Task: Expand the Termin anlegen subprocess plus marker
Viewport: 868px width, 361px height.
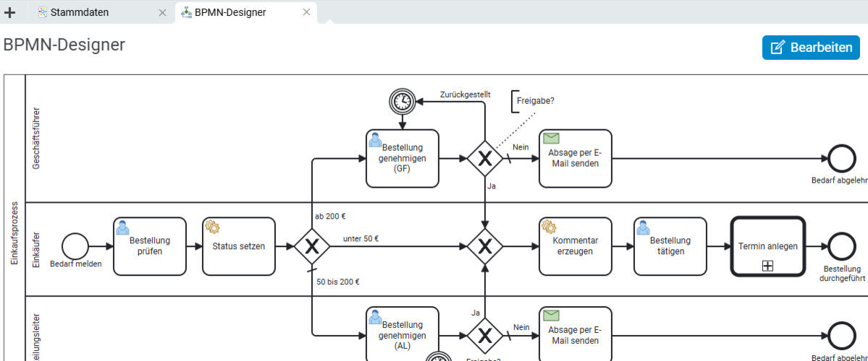Action: pyautogui.click(x=767, y=266)
